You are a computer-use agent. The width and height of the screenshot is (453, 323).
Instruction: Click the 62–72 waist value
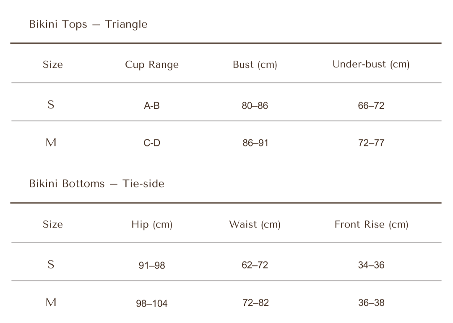pos(255,265)
